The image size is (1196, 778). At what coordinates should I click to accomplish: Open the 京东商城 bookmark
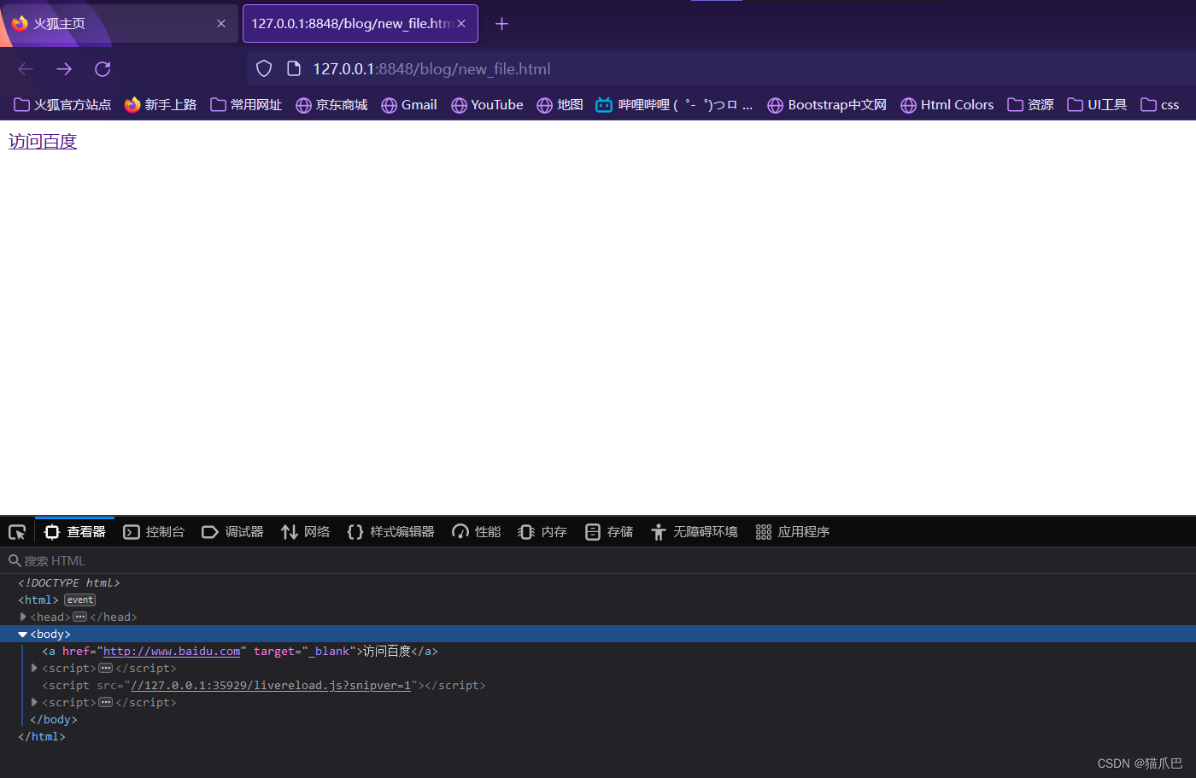point(331,105)
